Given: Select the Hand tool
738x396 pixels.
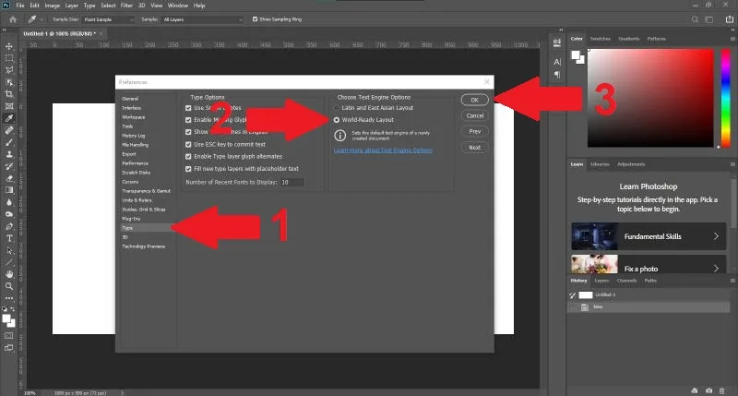Looking at the screenshot, I should pyautogui.click(x=9, y=274).
